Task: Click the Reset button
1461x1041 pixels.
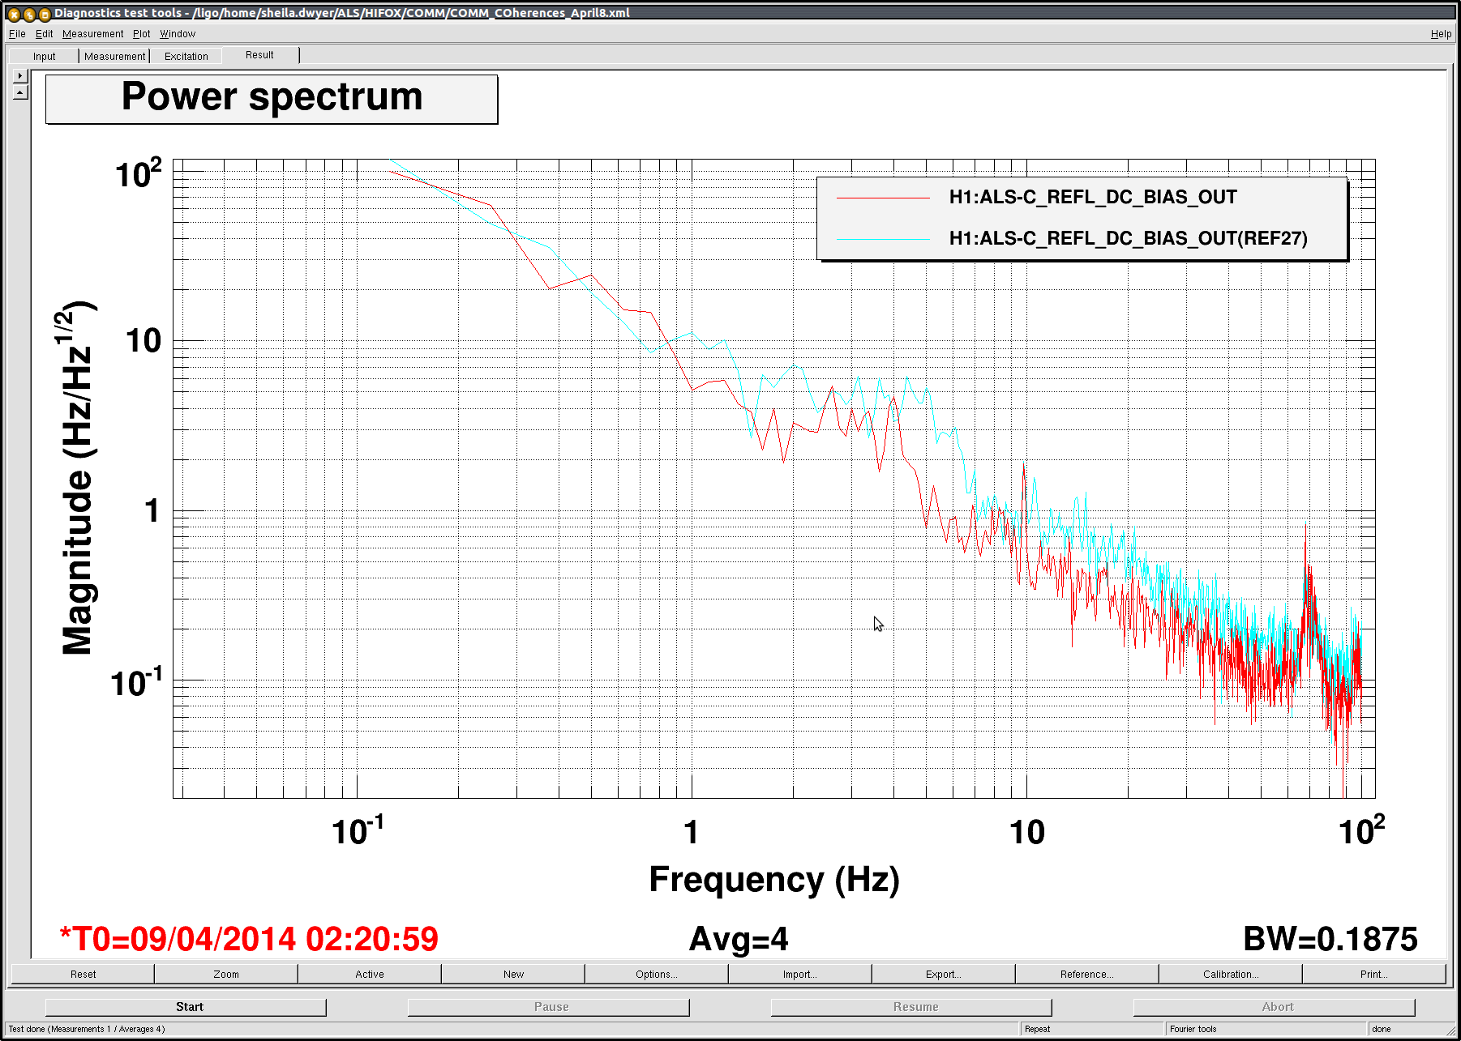Action: [x=83, y=974]
